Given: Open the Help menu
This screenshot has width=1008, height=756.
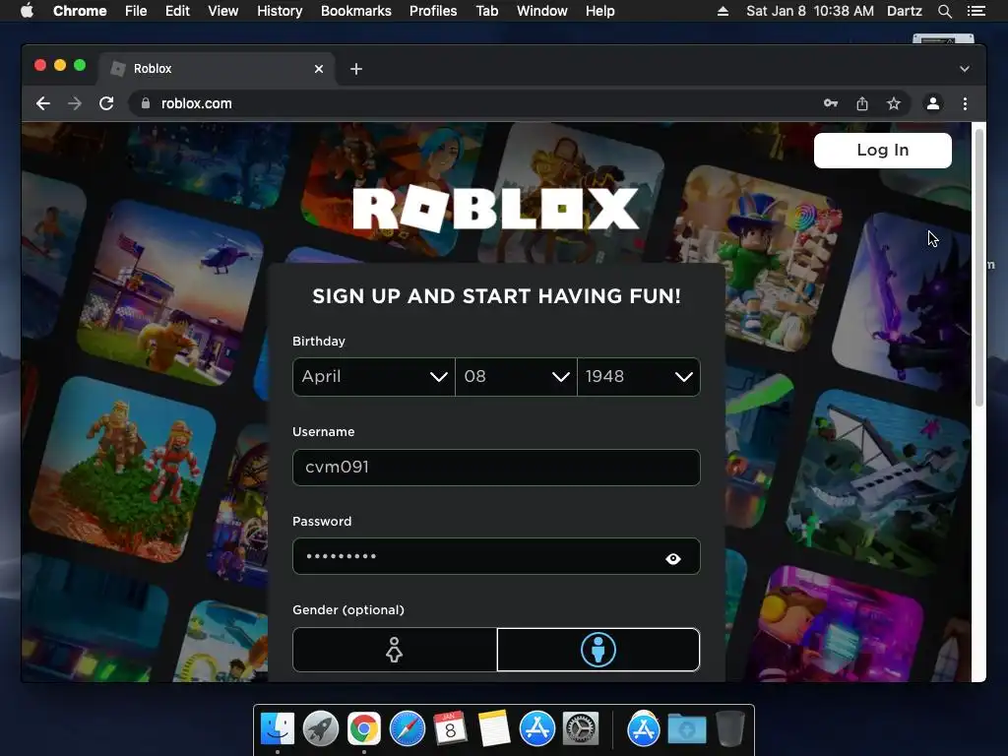Looking at the screenshot, I should pyautogui.click(x=599, y=11).
